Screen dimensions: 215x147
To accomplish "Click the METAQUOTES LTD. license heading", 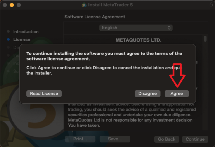I will (138, 40).
